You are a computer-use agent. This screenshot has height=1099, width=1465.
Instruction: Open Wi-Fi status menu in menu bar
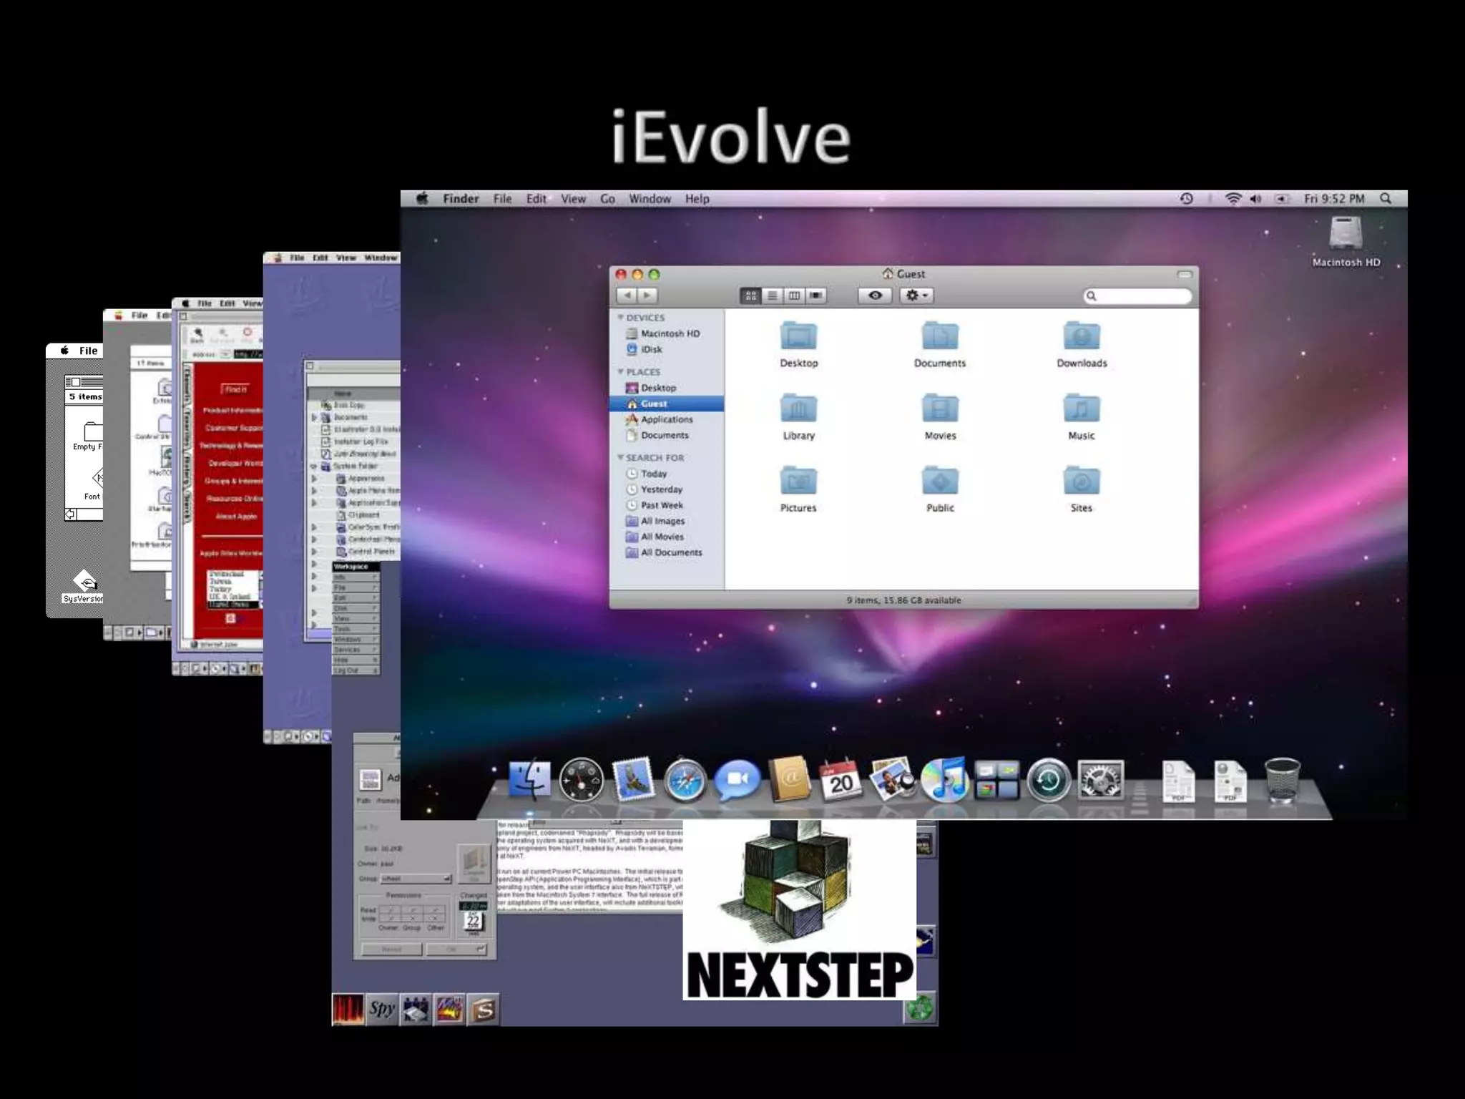pos(1233,199)
